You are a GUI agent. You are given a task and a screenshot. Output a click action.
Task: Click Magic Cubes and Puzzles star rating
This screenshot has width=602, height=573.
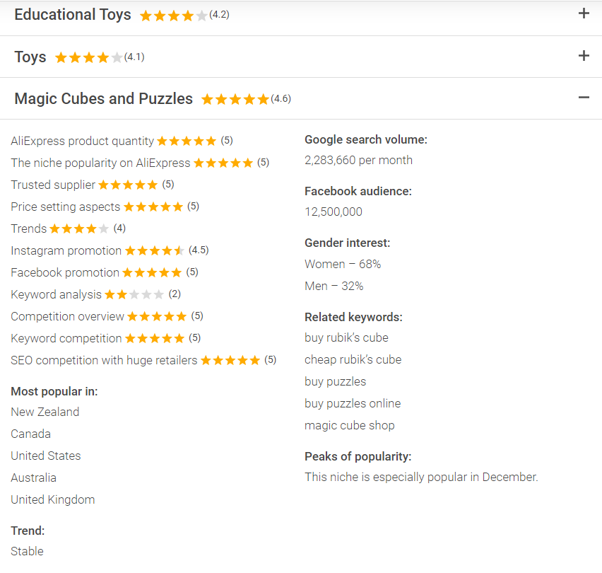click(235, 100)
